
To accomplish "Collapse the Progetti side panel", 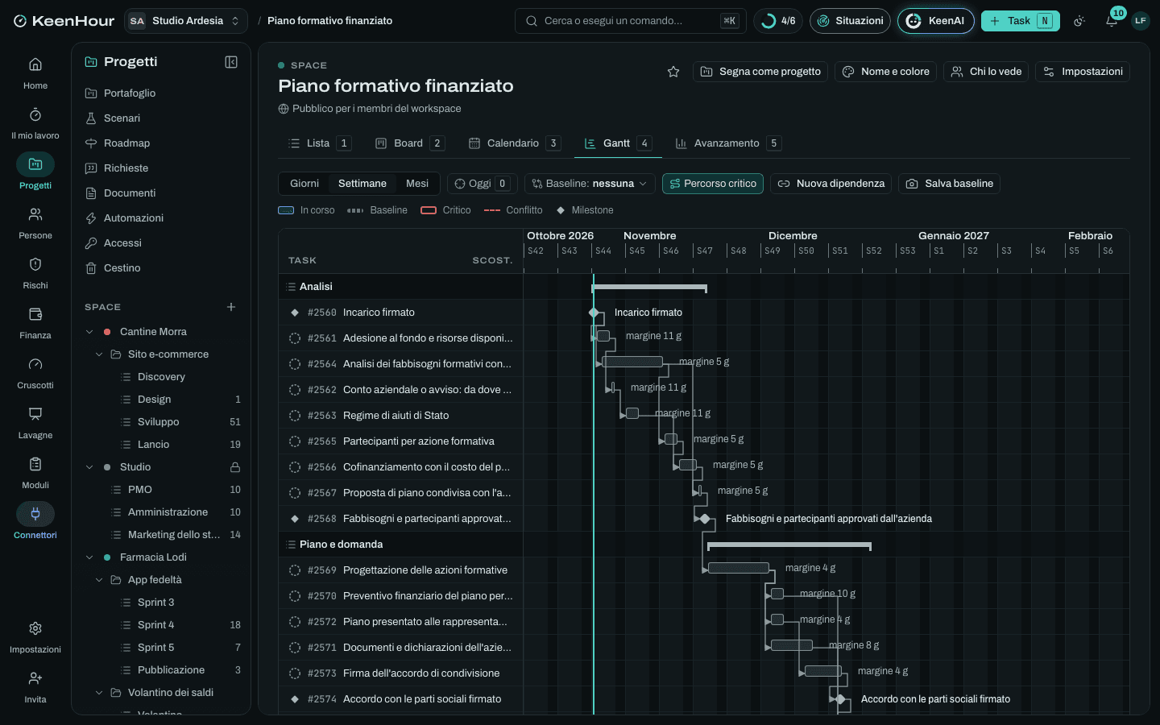I will pyautogui.click(x=231, y=62).
